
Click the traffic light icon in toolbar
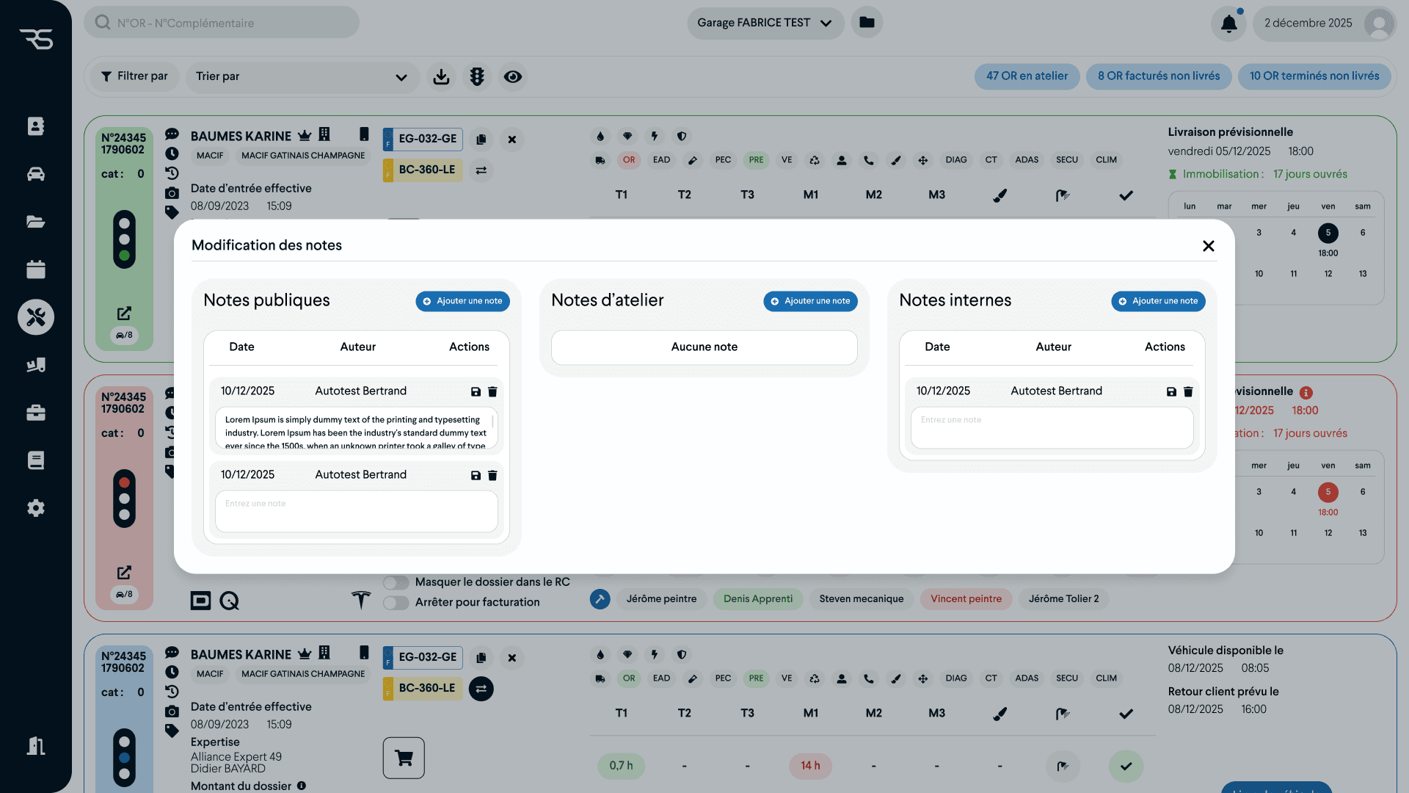coord(477,76)
